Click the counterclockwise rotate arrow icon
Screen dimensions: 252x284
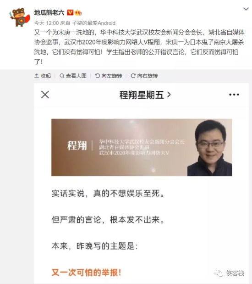[97, 76]
